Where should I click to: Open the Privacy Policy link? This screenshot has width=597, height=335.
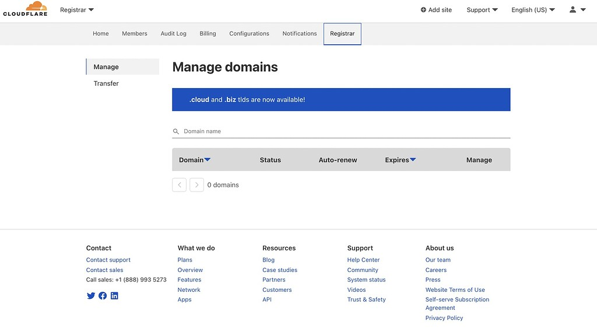(x=444, y=318)
